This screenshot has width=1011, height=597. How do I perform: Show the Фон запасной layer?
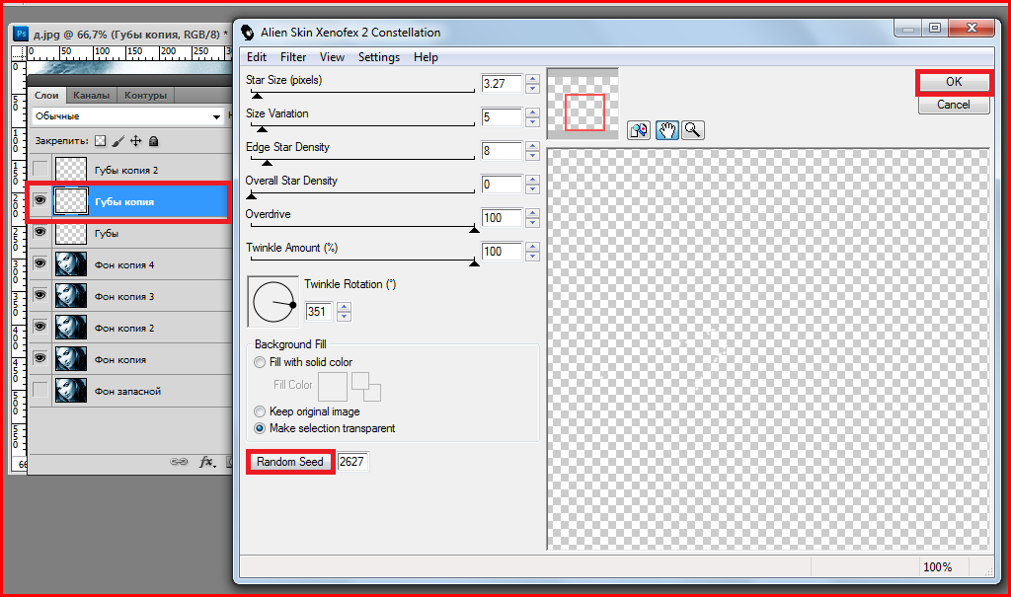pyautogui.click(x=39, y=391)
